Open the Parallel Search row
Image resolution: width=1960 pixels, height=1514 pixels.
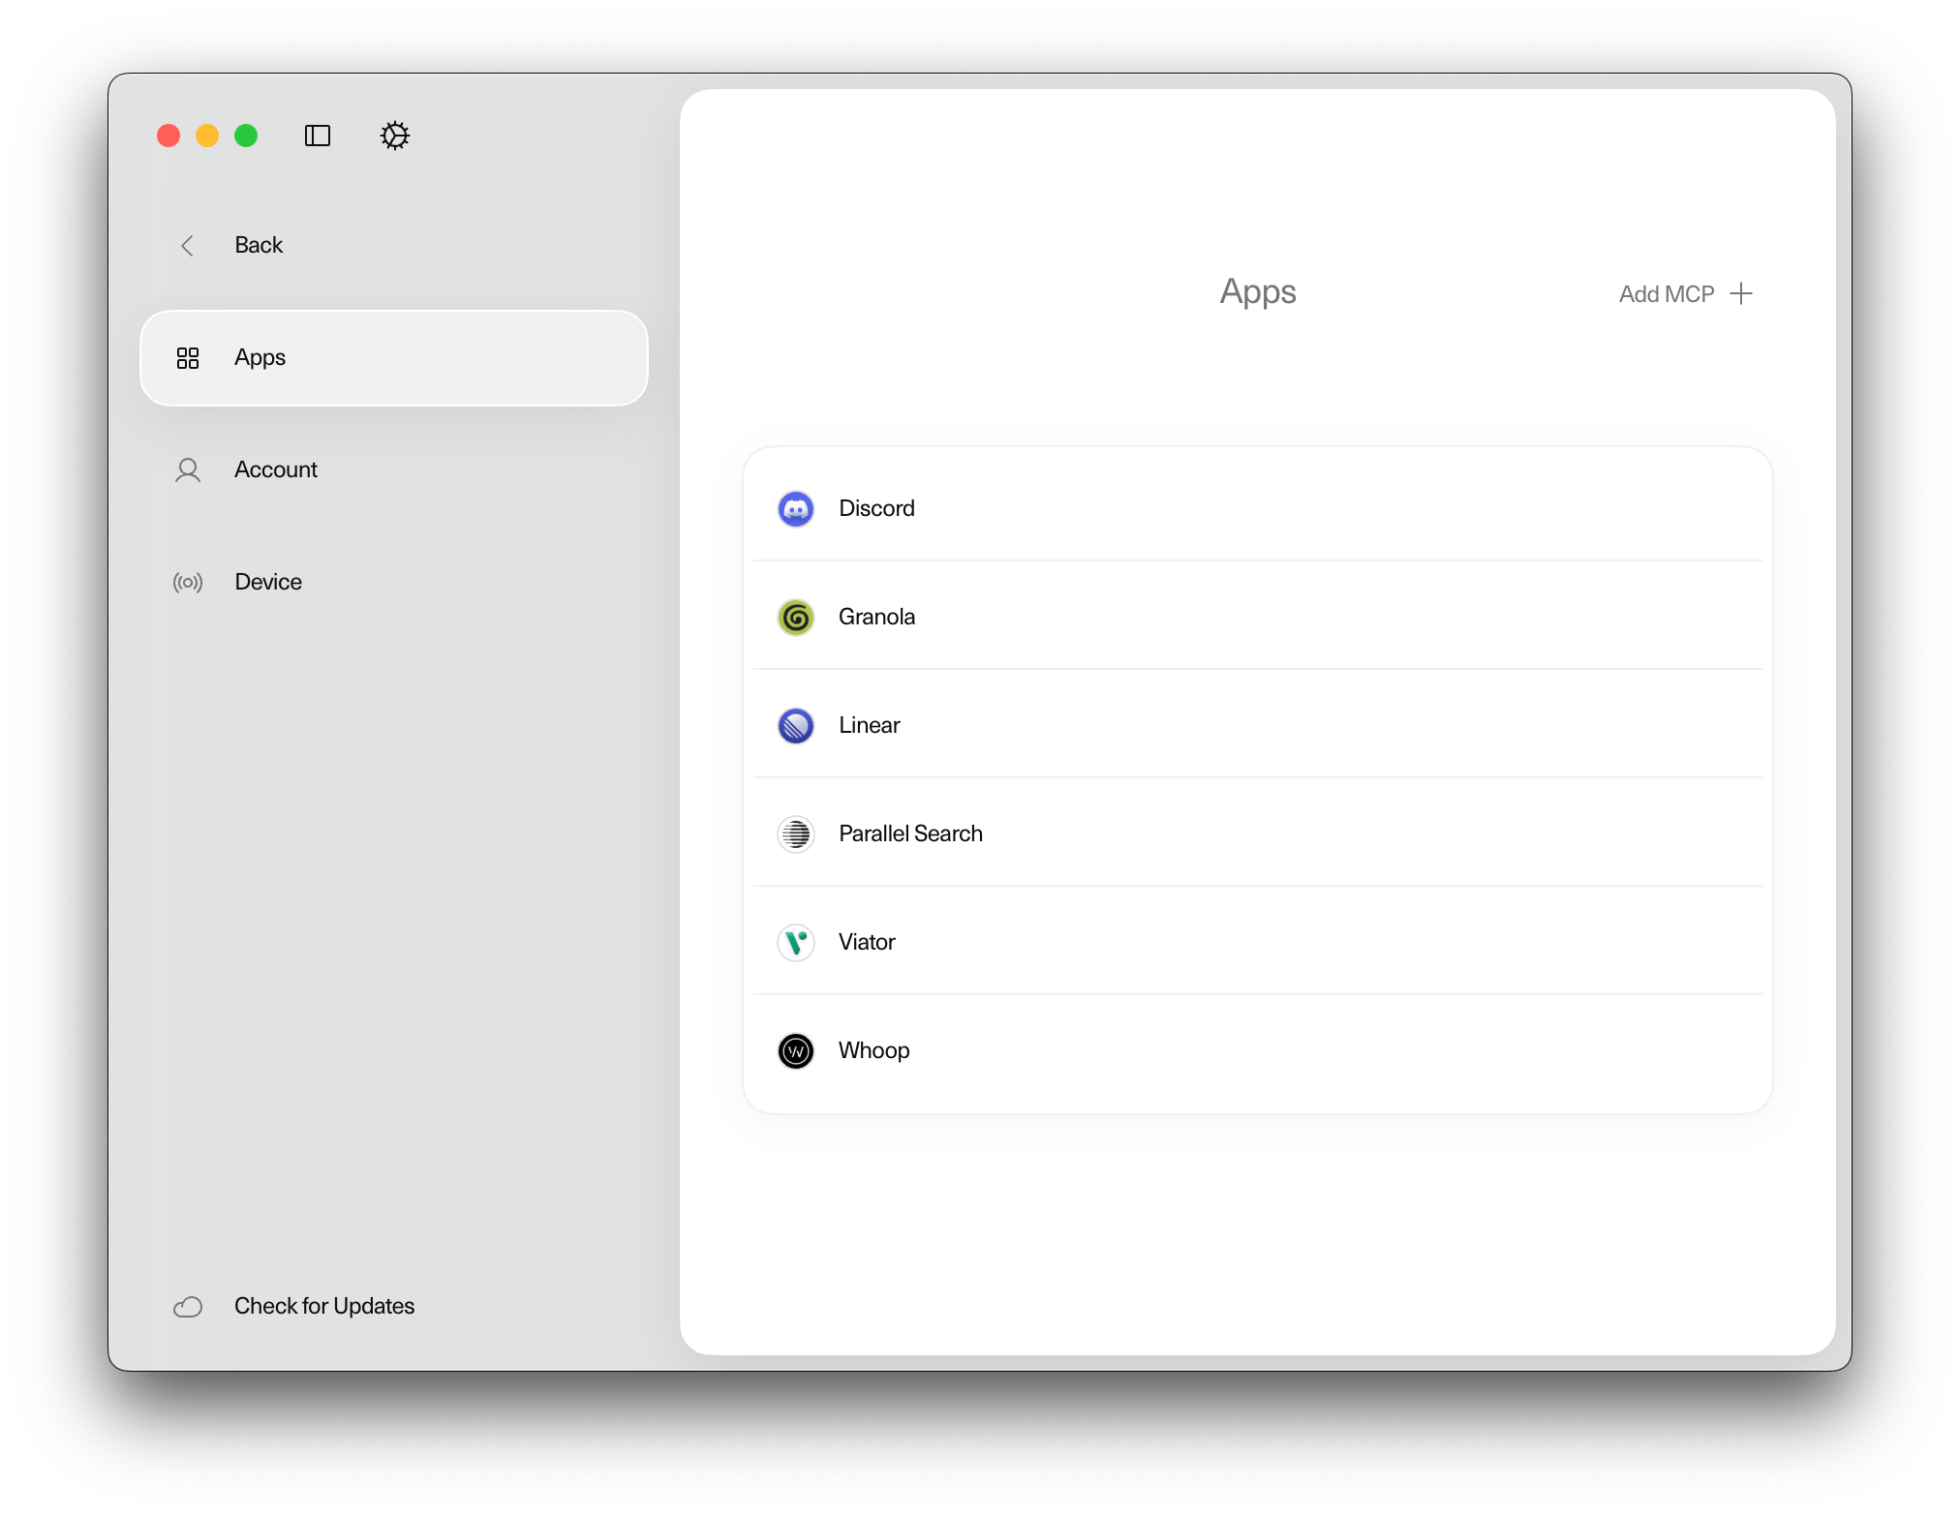1257,833
